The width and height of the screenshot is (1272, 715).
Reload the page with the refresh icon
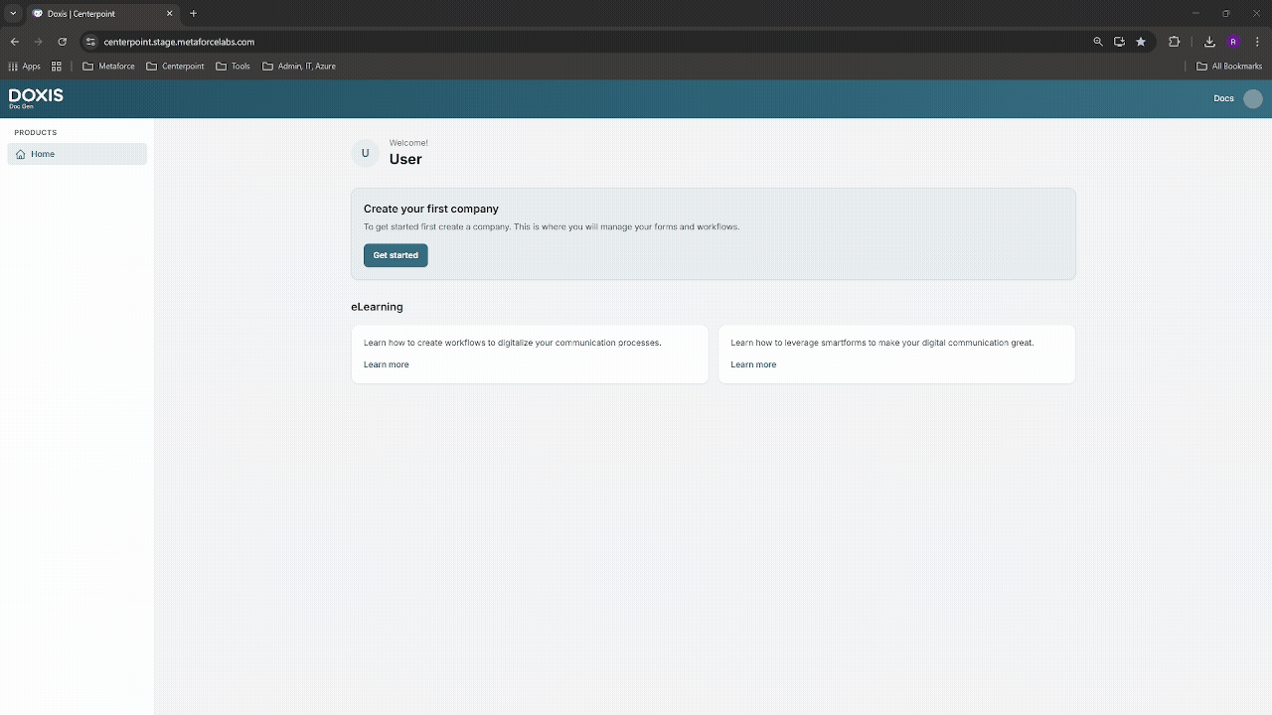[62, 42]
